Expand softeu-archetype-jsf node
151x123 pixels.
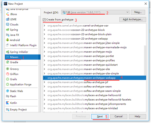[44, 82]
